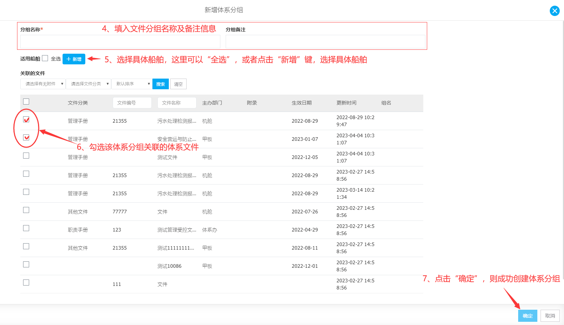The width and height of the screenshot is (564, 325).
Task: Click the 确定 button
Action: (528, 316)
